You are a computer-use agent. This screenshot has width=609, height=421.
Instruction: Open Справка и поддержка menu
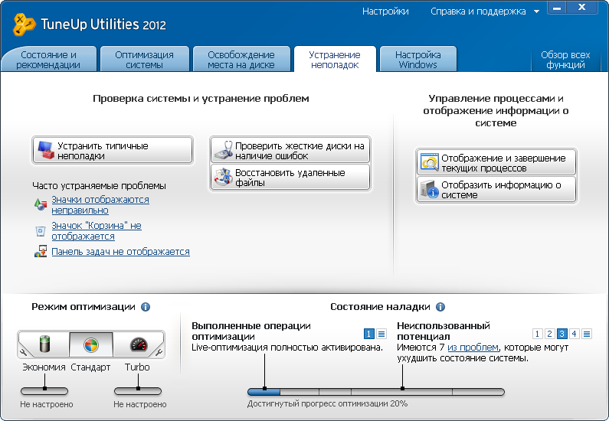click(478, 11)
